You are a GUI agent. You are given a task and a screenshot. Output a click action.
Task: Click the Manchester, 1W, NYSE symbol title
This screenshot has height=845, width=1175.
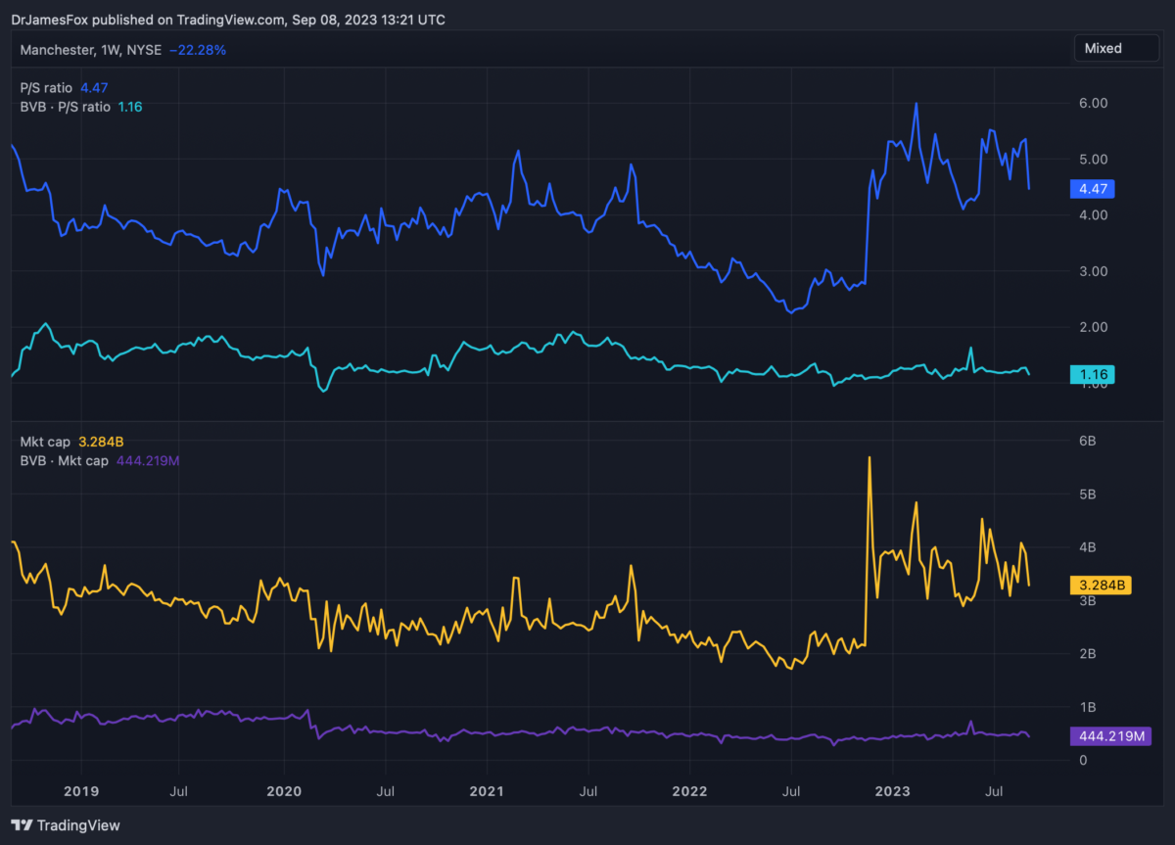(90, 49)
